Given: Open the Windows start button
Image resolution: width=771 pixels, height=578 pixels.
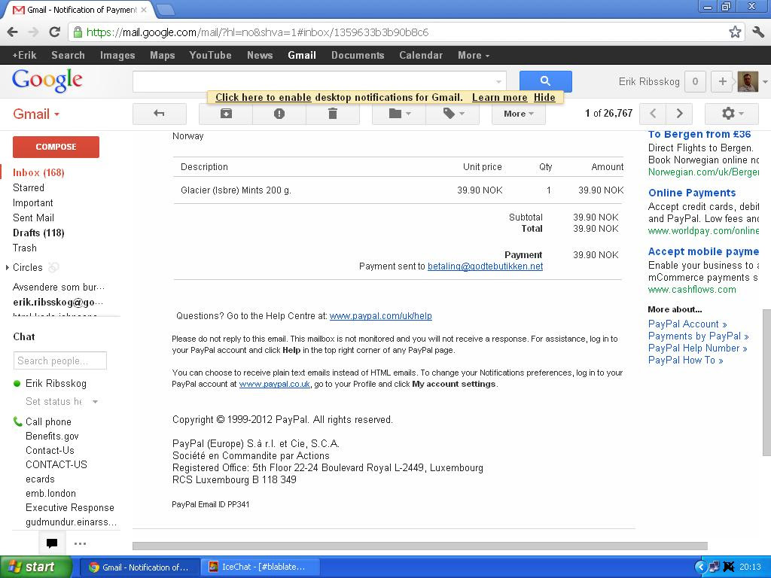Looking at the screenshot, I should (x=35, y=567).
